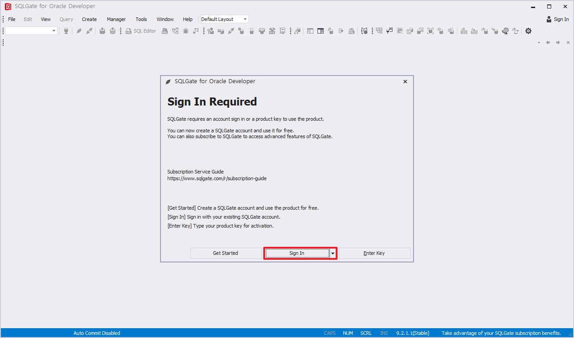Click the tab list down arrow at right

coord(539,42)
